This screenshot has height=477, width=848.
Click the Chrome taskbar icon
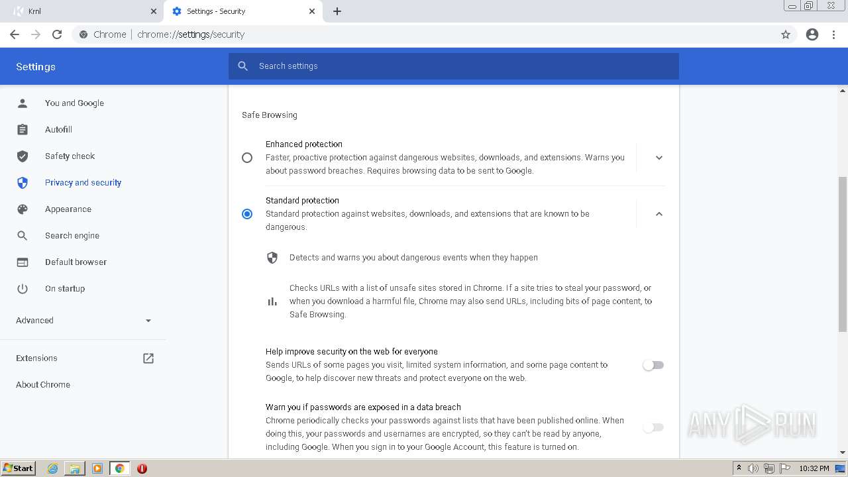(x=120, y=468)
